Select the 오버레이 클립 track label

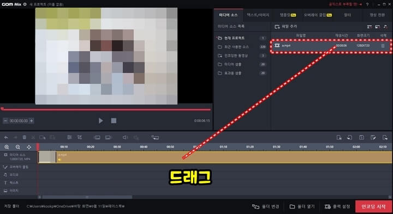click(19, 167)
